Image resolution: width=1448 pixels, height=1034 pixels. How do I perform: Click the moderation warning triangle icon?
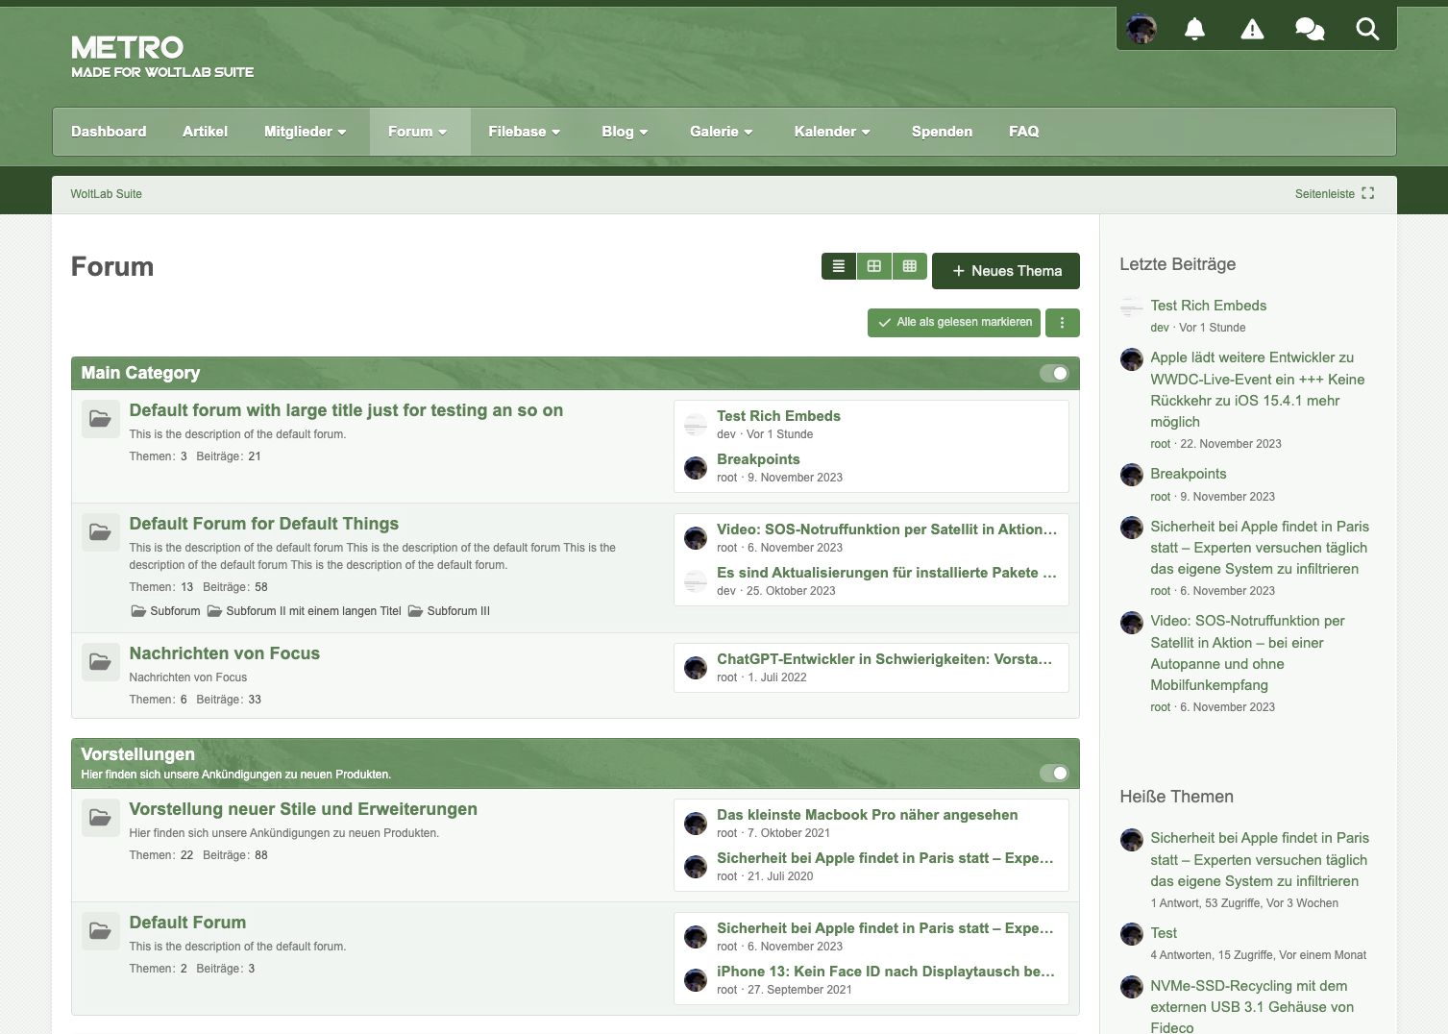1252,29
